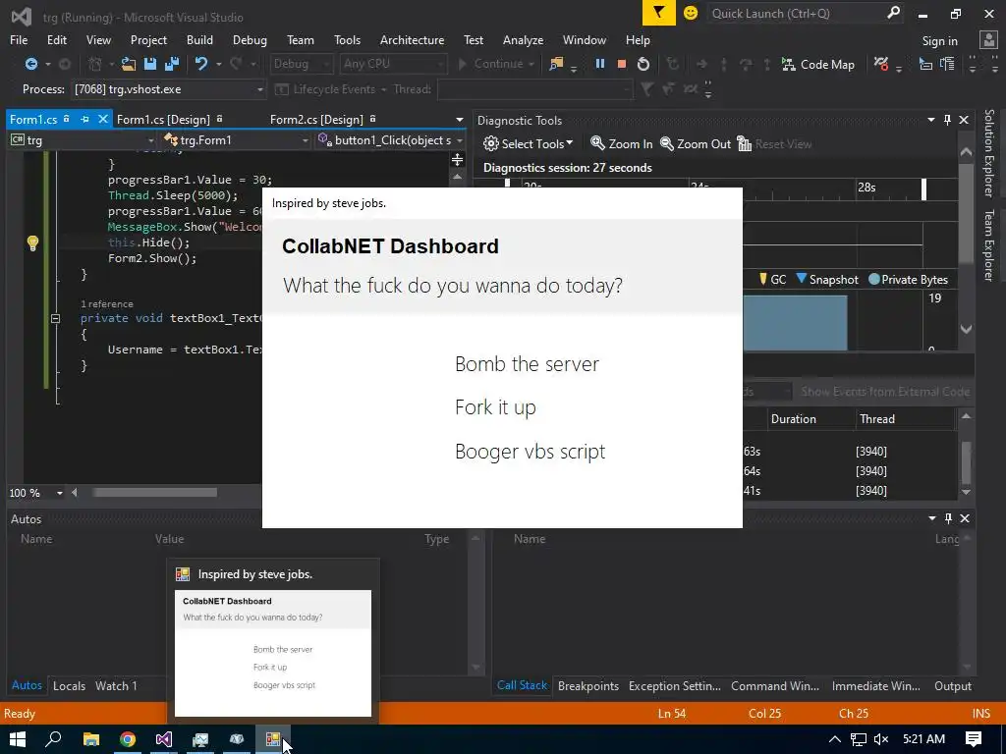This screenshot has height=754, width=1006.
Task: Open the Debug menu
Action: click(250, 39)
